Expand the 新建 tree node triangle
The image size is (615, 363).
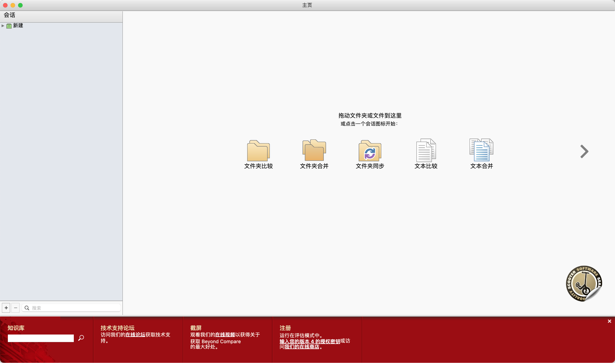pos(3,26)
